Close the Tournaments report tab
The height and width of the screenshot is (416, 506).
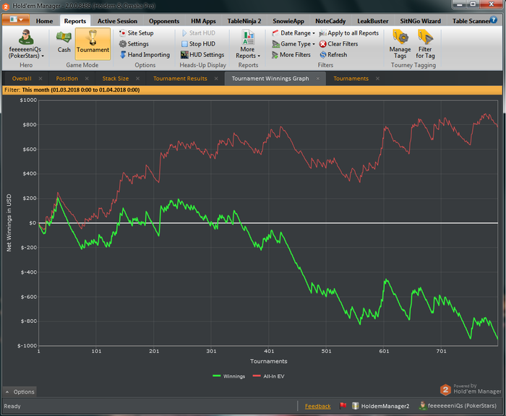(x=377, y=79)
